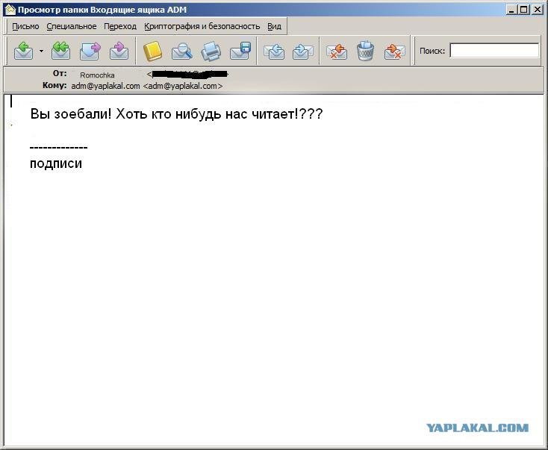Click the window icon in title bar
Viewport: 548px width, 450px height.
tap(10, 10)
